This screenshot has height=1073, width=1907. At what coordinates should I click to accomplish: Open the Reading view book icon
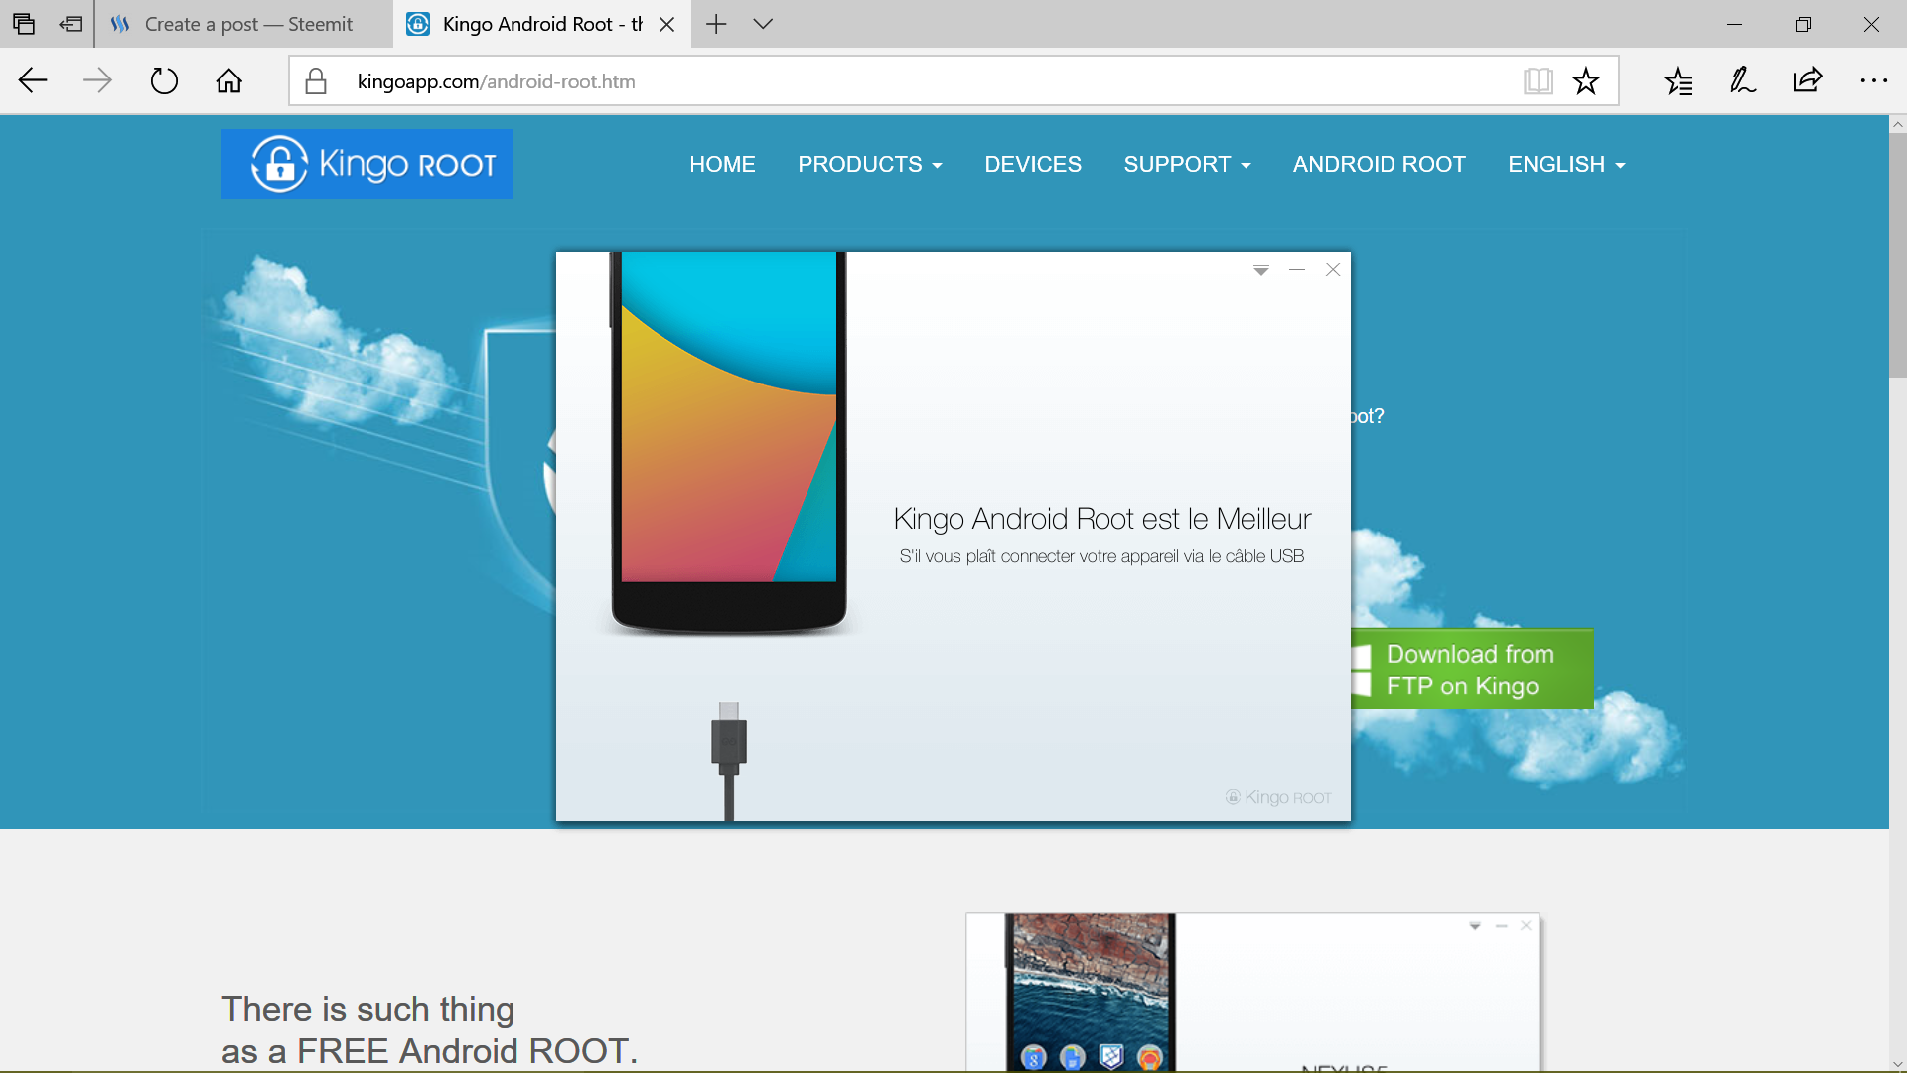coord(1538,81)
